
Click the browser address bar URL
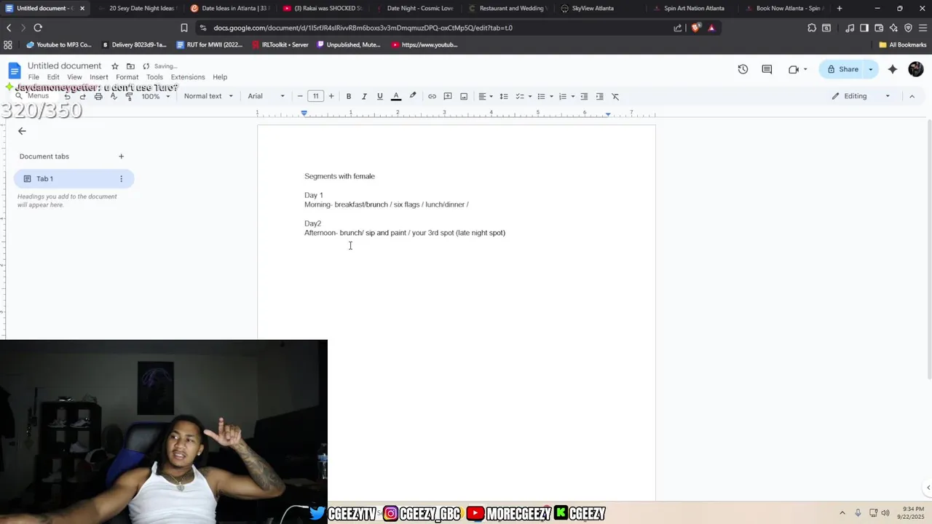click(x=363, y=28)
